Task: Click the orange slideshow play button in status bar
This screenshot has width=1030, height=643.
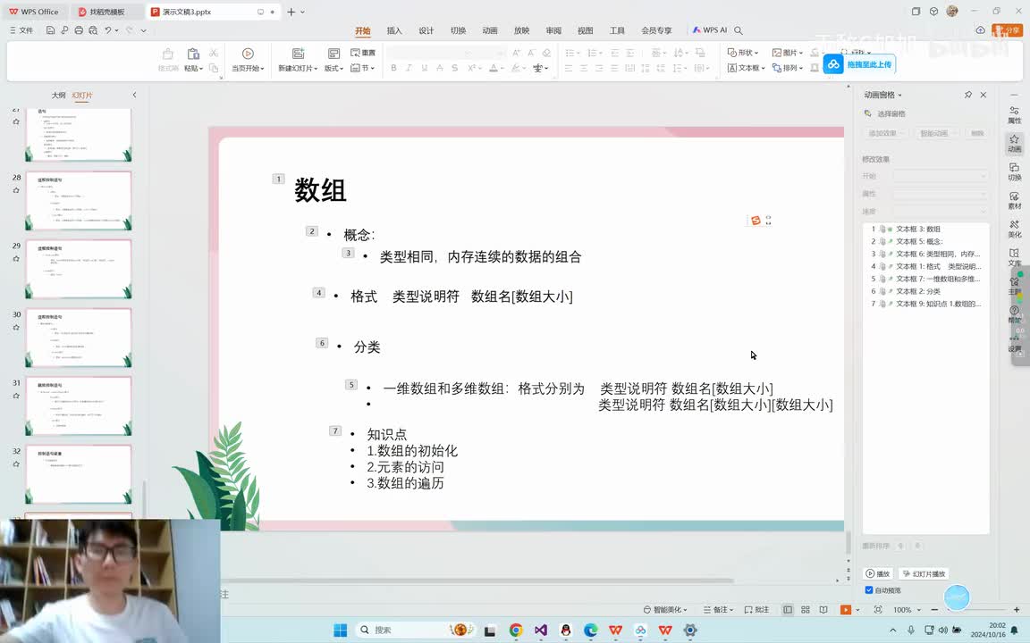Action: point(846,610)
